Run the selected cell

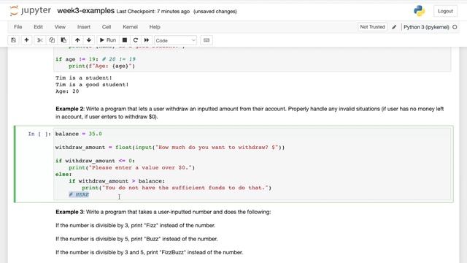pyautogui.click(x=108, y=40)
